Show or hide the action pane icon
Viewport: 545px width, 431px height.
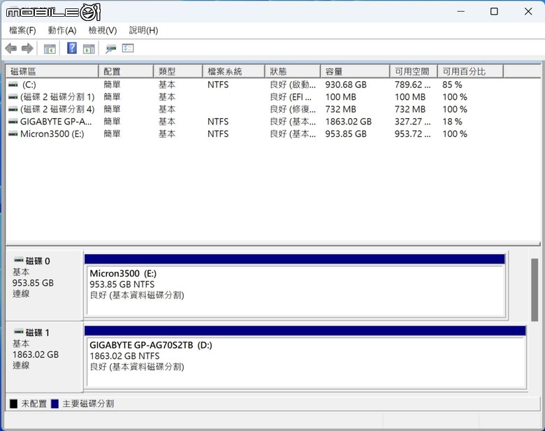click(89, 49)
